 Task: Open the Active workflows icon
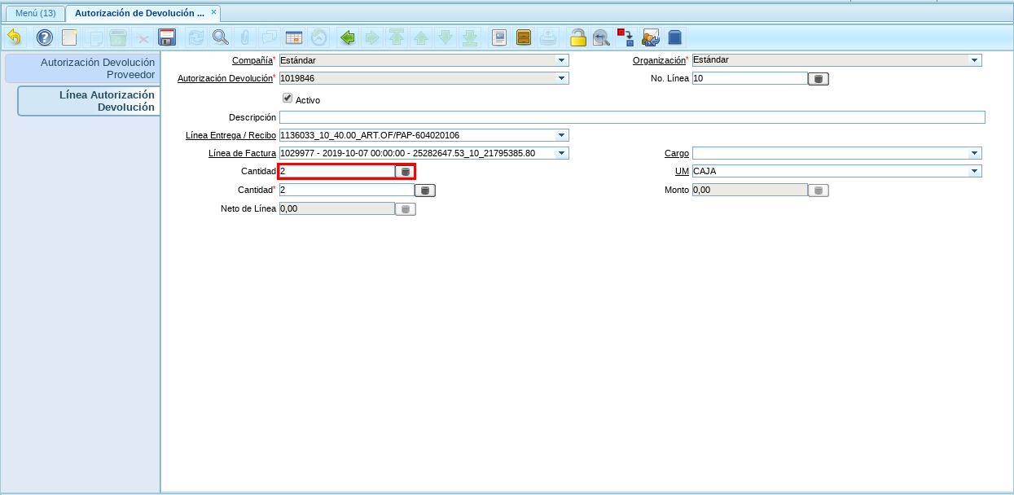click(x=626, y=37)
